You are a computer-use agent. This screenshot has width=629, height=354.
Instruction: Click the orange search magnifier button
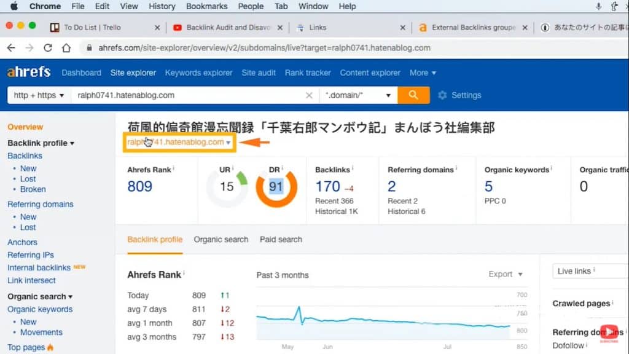[413, 95]
